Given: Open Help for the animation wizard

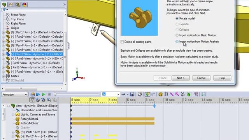Looking at the screenshot, I should click(x=222, y=78).
